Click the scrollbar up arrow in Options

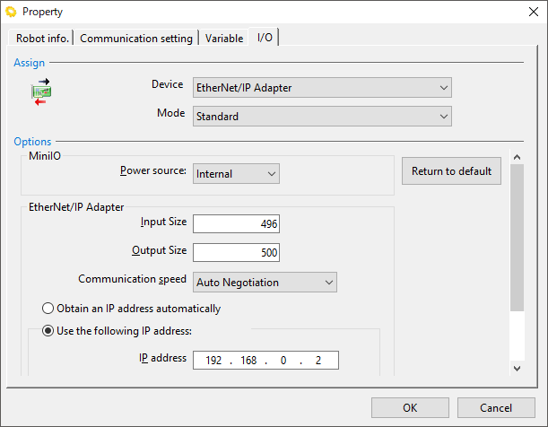[516, 158]
